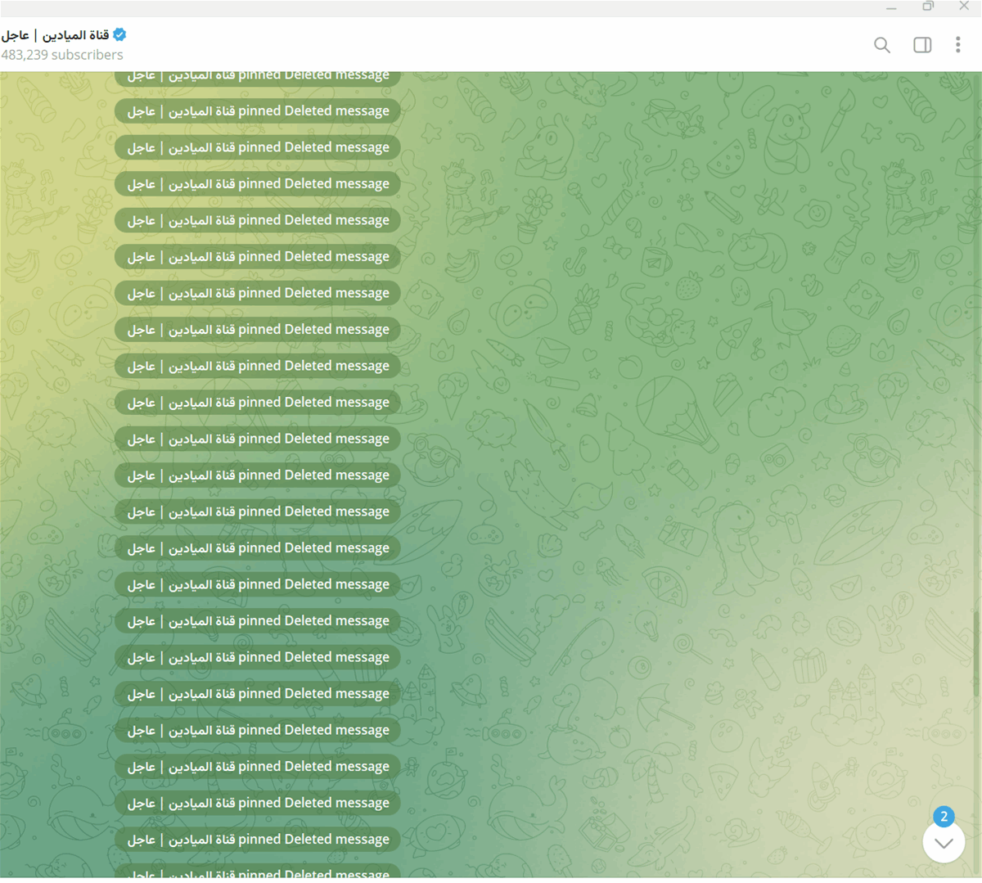The image size is (982, 883).
Task: Click the vertical scrollbar thumb on the right edge
Action: [x=976, y=655]
